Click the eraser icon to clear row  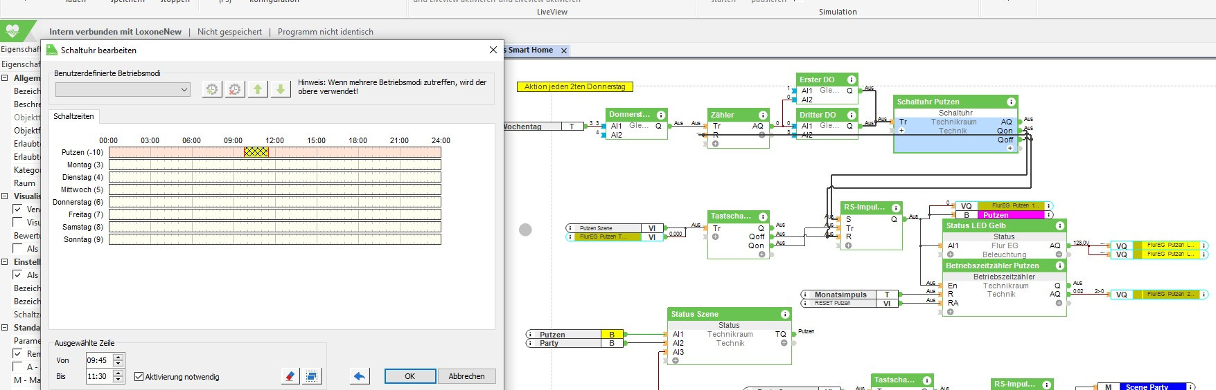tap(290, 376)
